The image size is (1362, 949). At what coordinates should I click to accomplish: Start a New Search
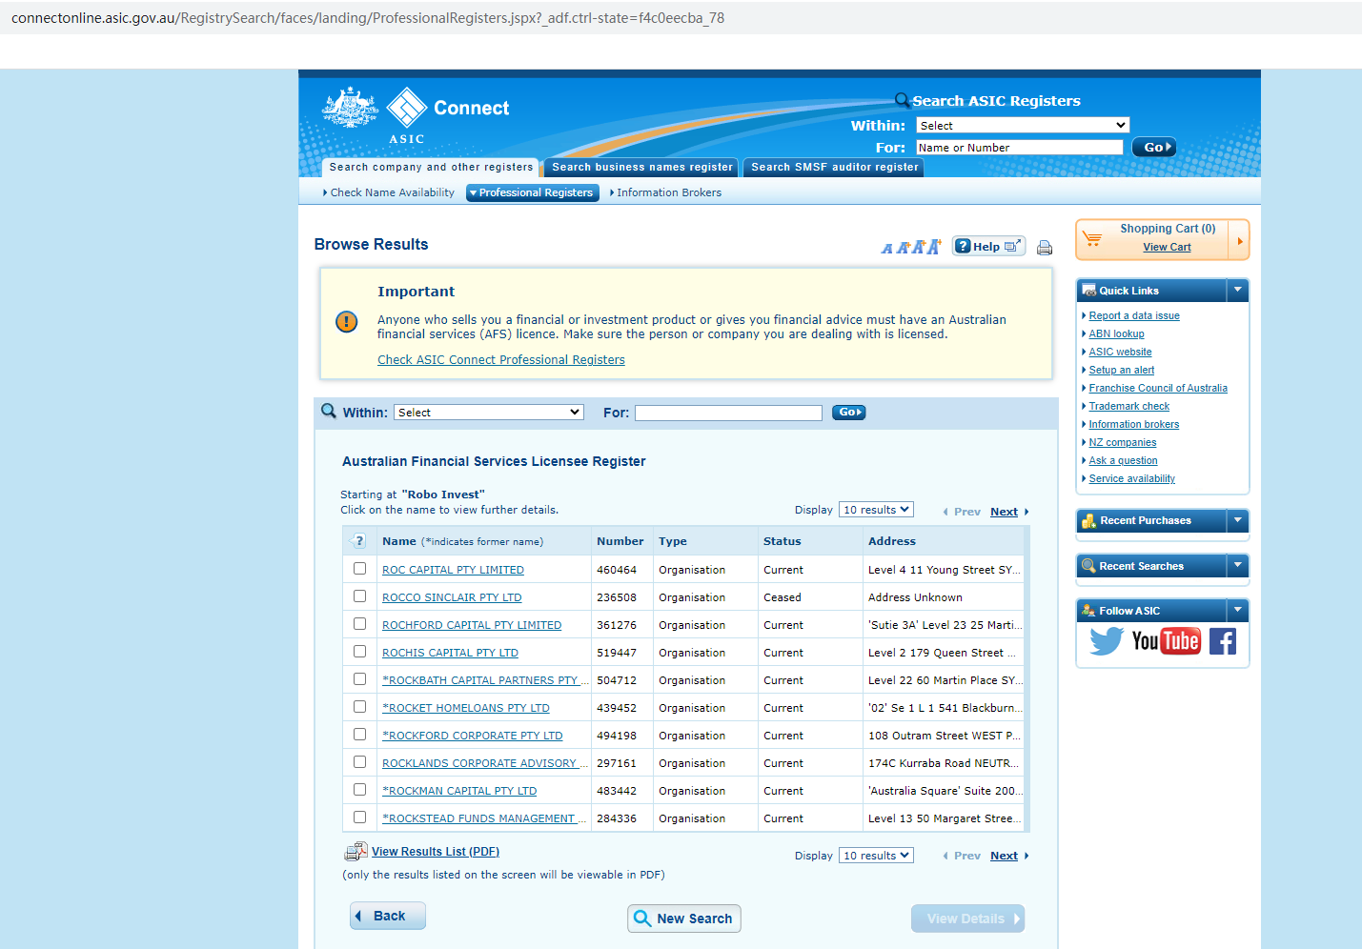pos(684,919)
